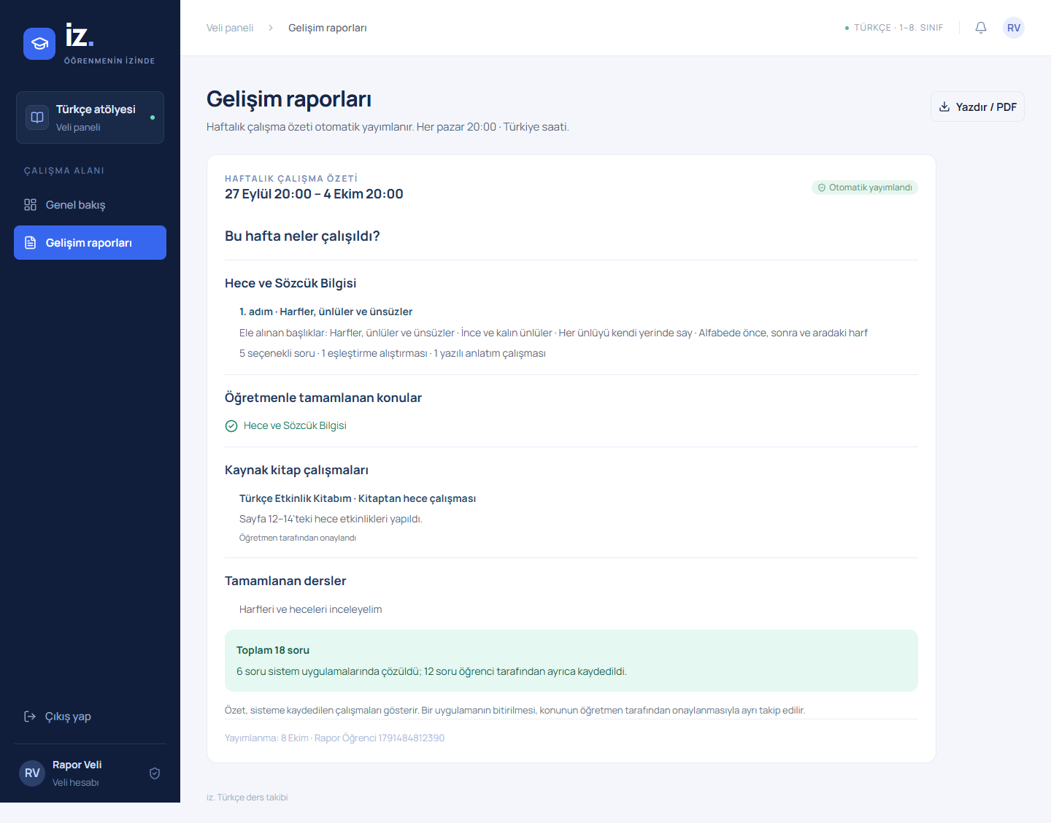The width and height of the screenshot is (1051, 823).
Task: Click the lesson Harfleri ve heceleri inceleyelim
Action: pyautogui.click(x=310, y=609)
